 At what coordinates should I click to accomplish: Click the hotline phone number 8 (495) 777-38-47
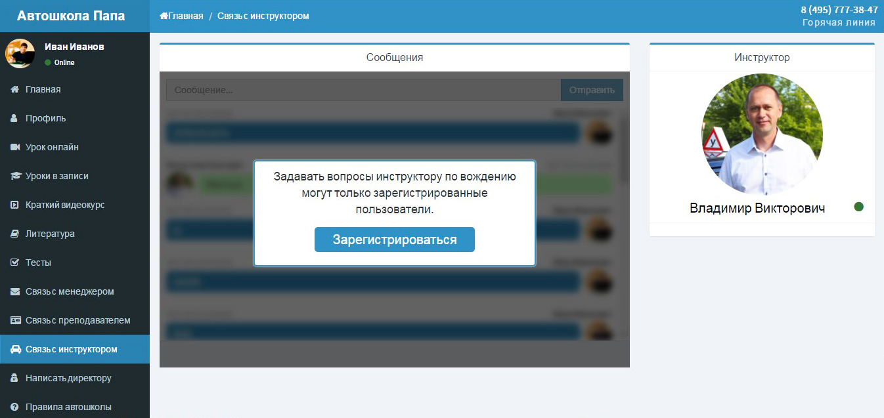coord(839,10)
